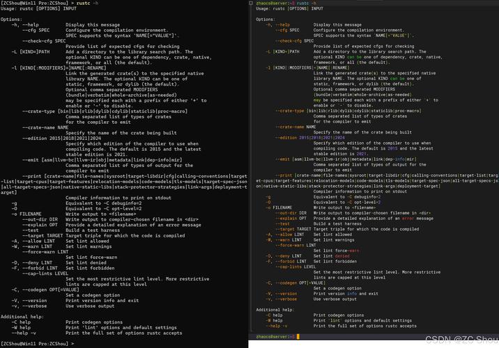Screen dimensions: 499x348
Task: Click '--emit [asm|llvm-bc|...' line in right terminal
Action: coord(346,159)
